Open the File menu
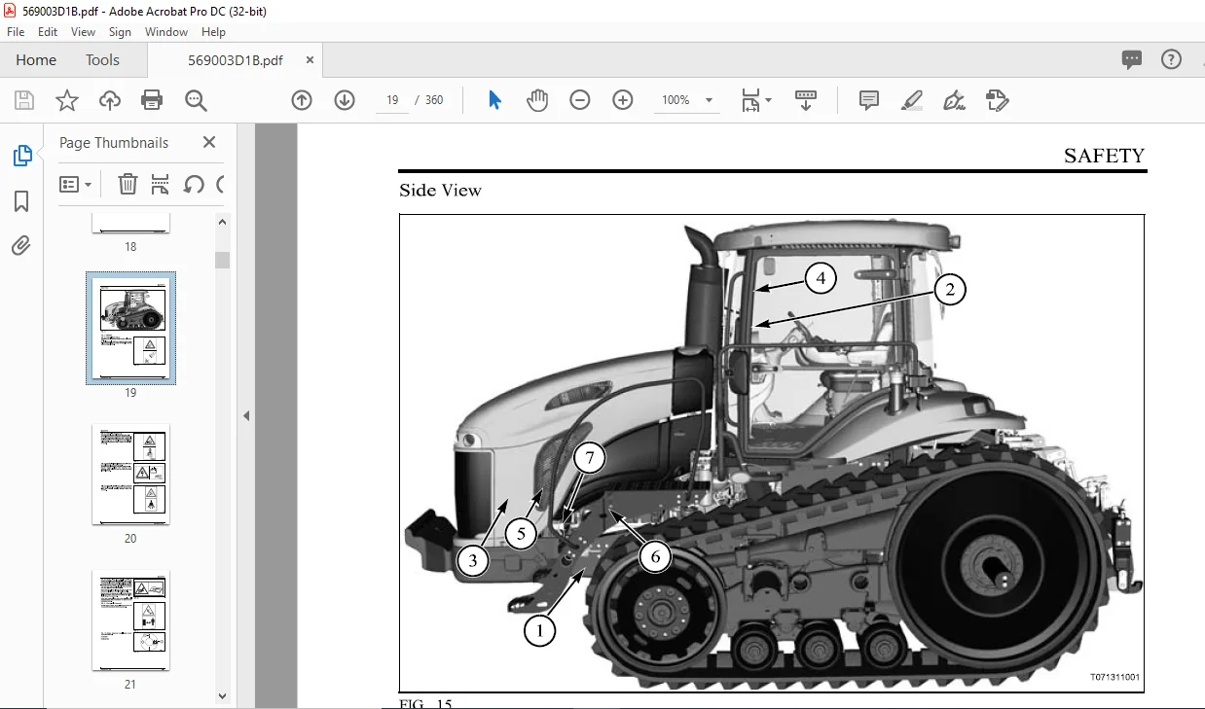The height and width of the screenshot is (709, 1205). pos(16,32)
